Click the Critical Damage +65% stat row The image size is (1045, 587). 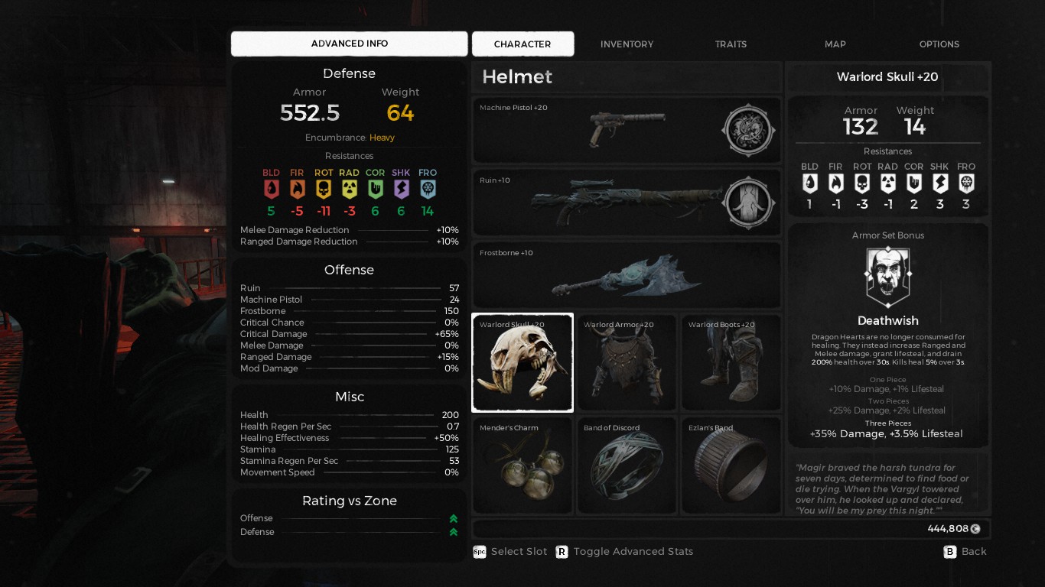(350, 334)
